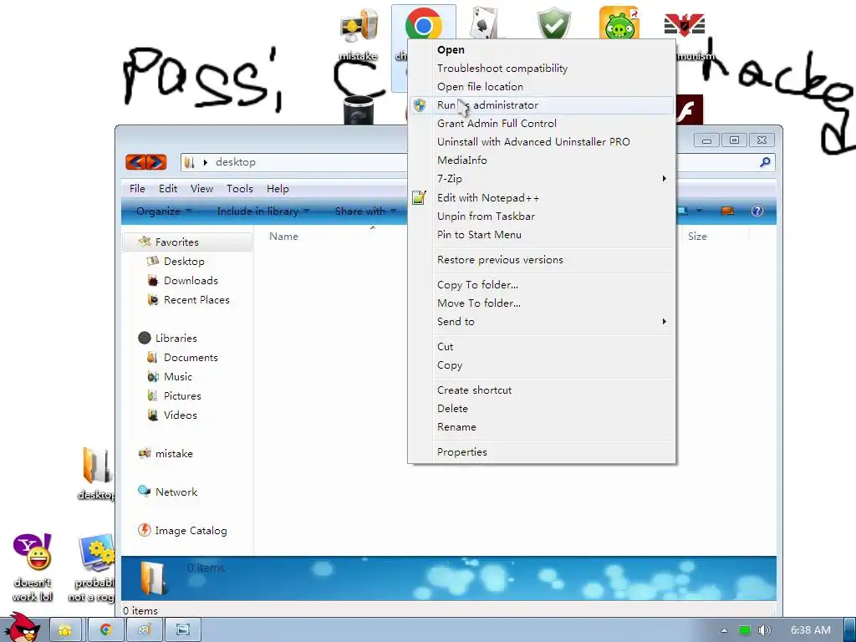
Task: Click the 'desktop' address bar field
Action: point(295,162)
